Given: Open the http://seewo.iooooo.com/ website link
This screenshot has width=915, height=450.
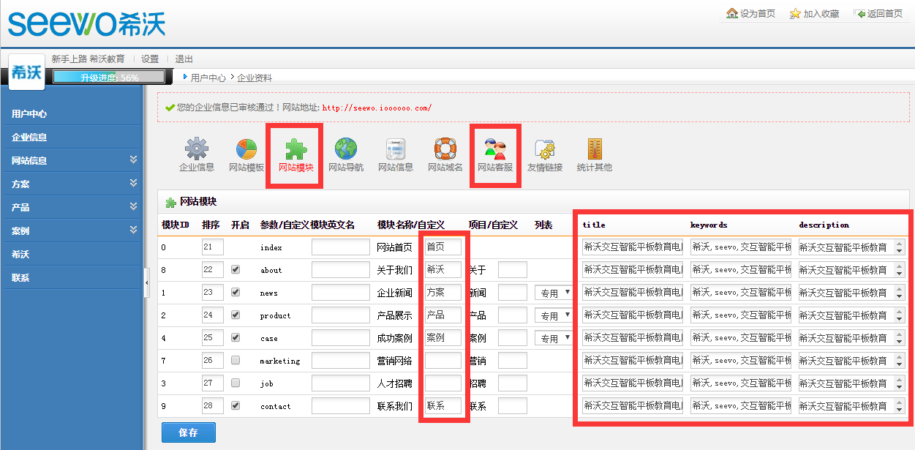Looking at the screenshot, I should tap(377, 108).
